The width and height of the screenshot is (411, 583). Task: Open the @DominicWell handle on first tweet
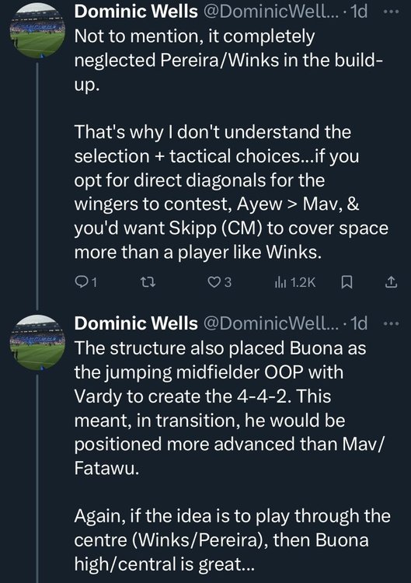271,12
